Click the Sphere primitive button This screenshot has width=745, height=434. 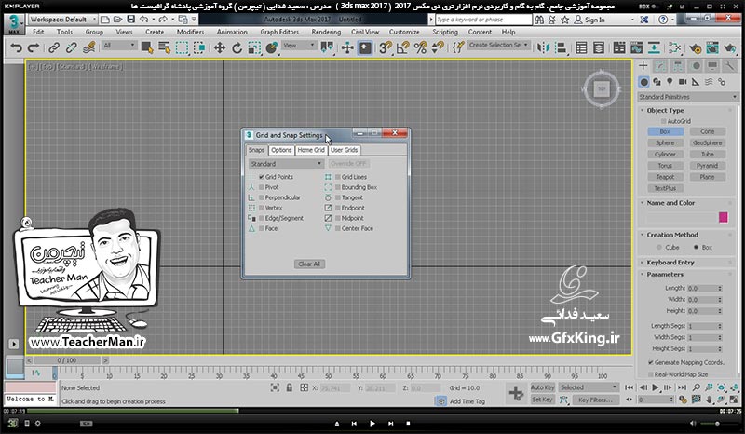coord(665,142)
